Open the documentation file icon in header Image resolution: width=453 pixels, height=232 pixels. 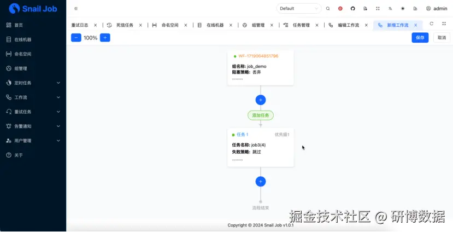365,9
